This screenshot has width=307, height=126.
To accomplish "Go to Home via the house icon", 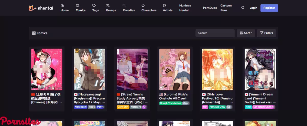I will coord(62,6).
